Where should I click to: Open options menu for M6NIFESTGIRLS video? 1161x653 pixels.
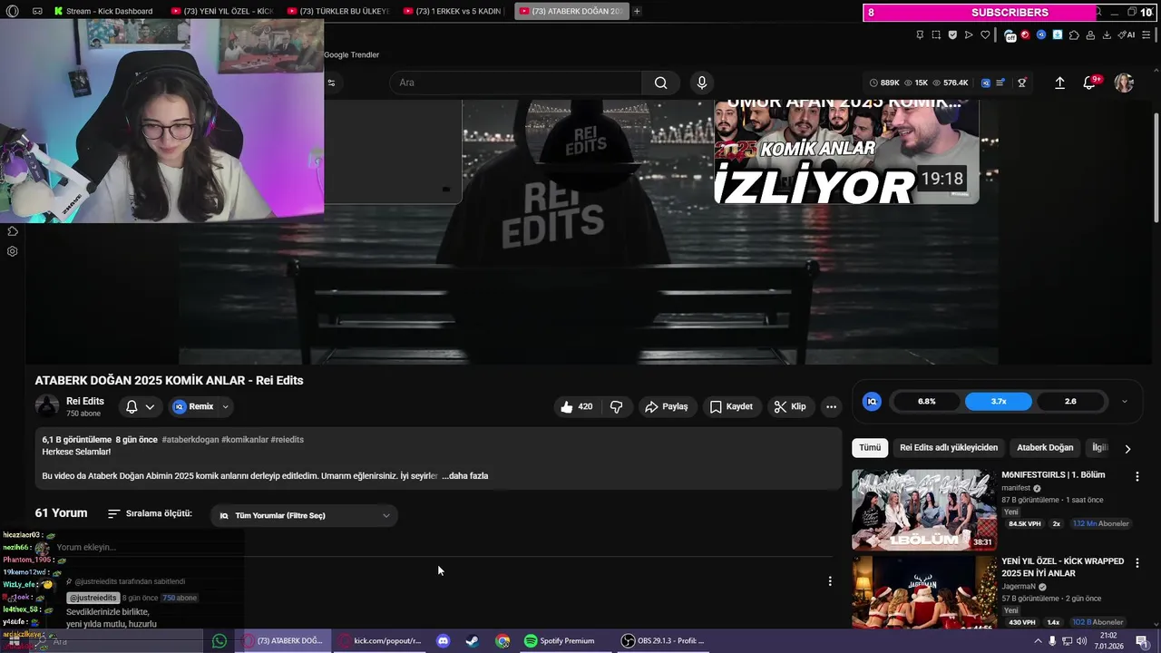tap(1137, 476)
